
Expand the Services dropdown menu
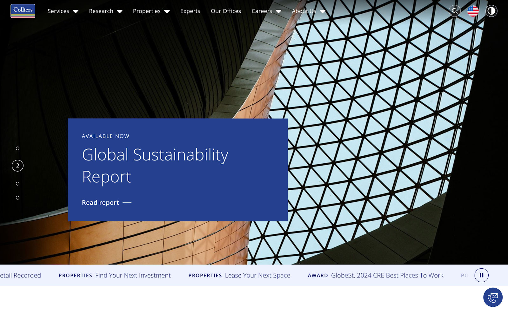pyautogui.click(x=63, y=11)
